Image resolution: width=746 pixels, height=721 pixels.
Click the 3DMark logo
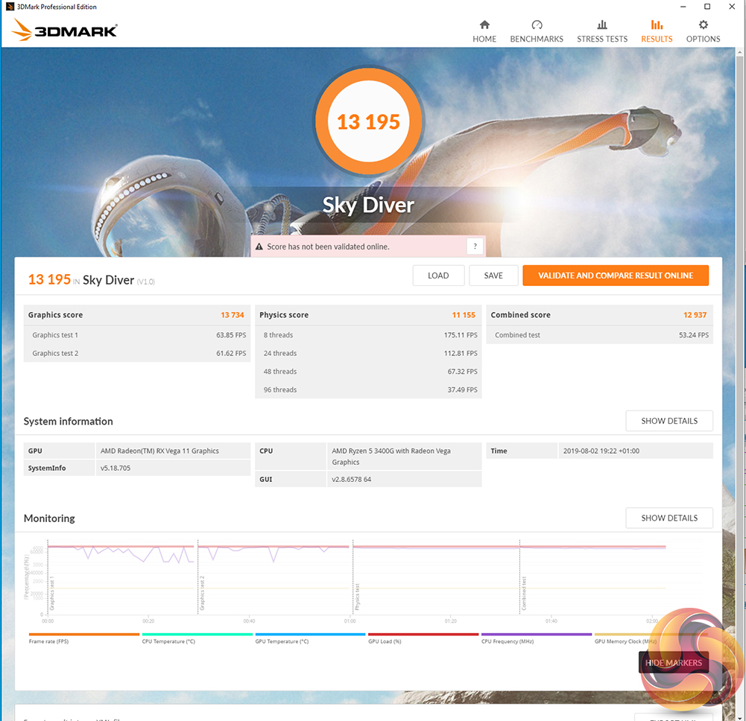click(65, 31)
